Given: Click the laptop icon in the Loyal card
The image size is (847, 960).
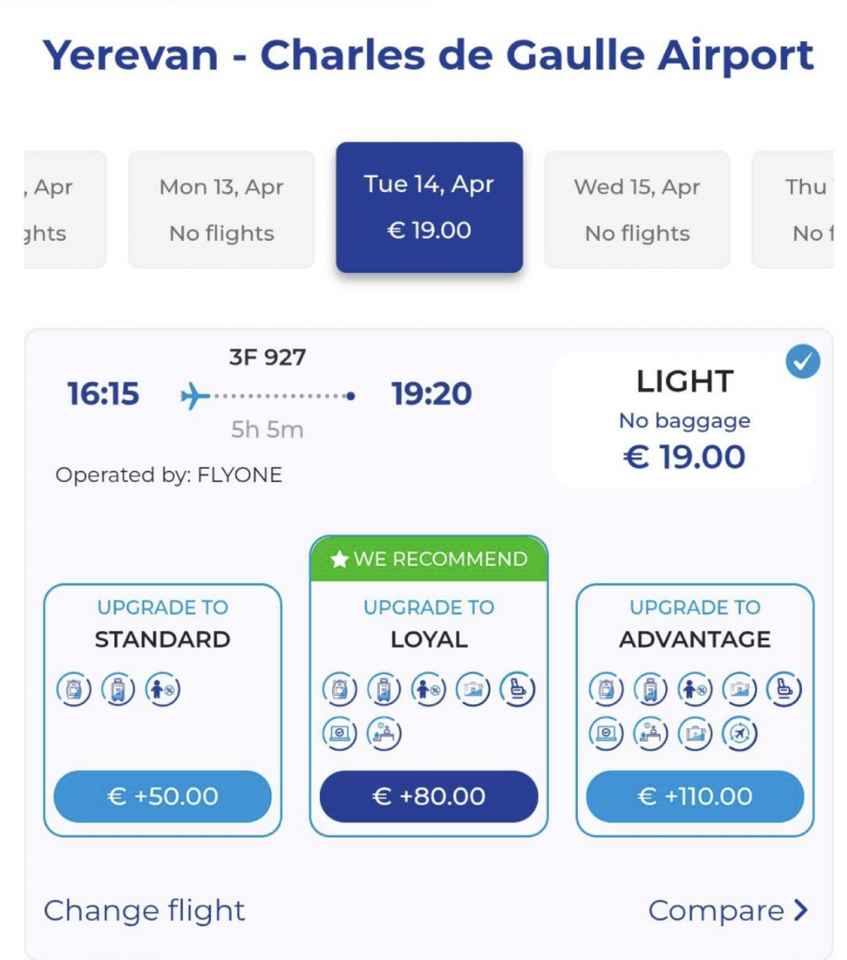Looking at the screenshot, I should (340, 734).
